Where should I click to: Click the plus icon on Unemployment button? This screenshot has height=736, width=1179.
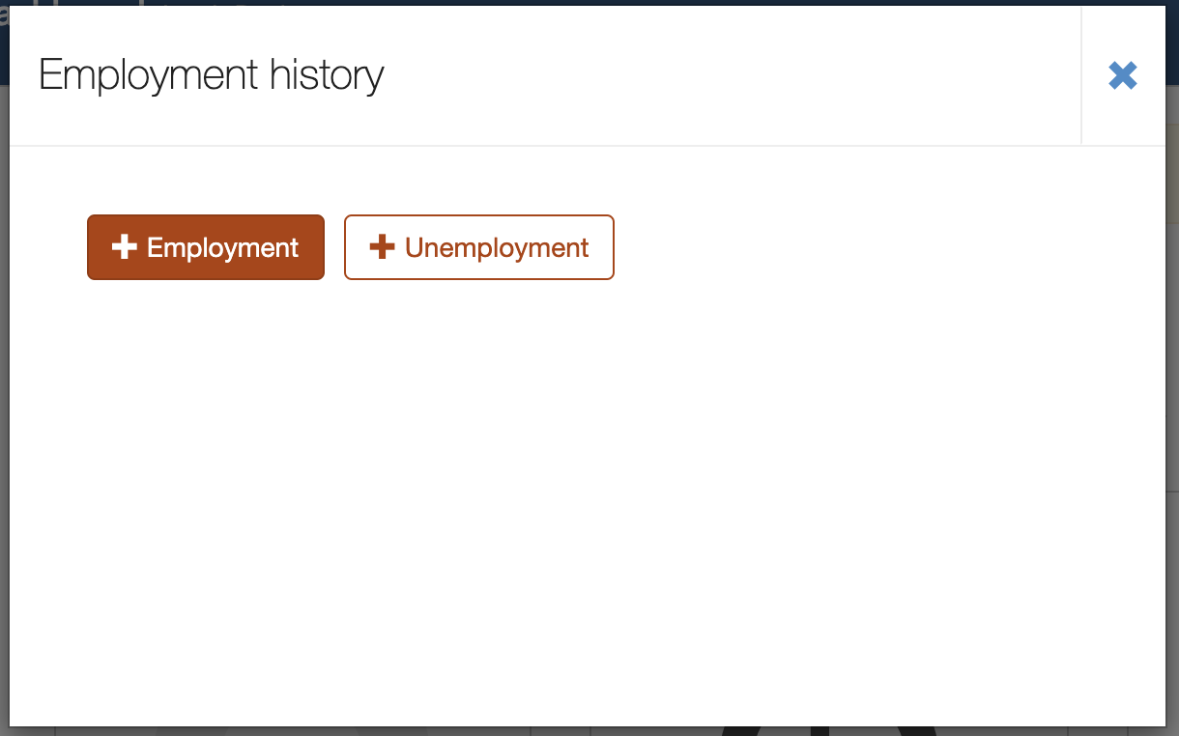point(383,247)
